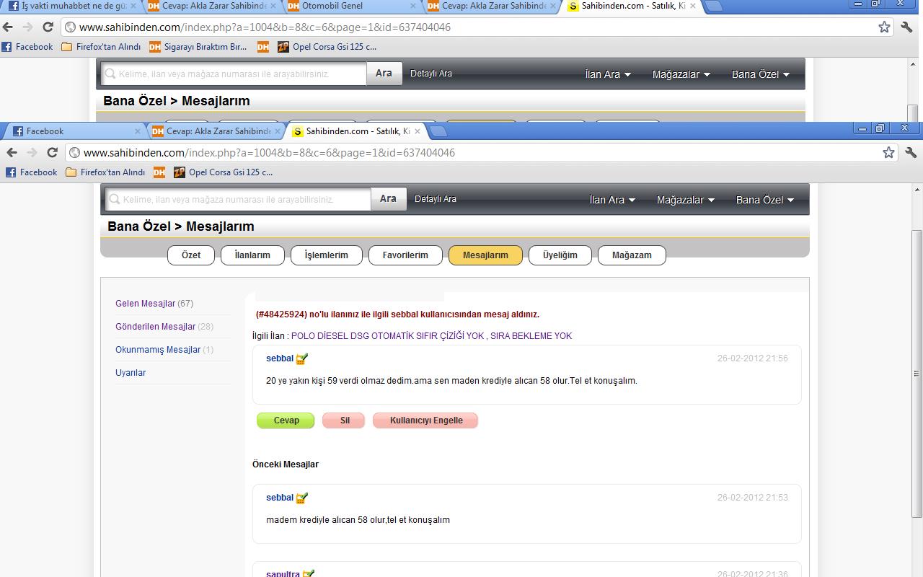This screenshot has width=923, height=577.
Task: Open the İlanlarım section tab
Action: pos(252,255)
